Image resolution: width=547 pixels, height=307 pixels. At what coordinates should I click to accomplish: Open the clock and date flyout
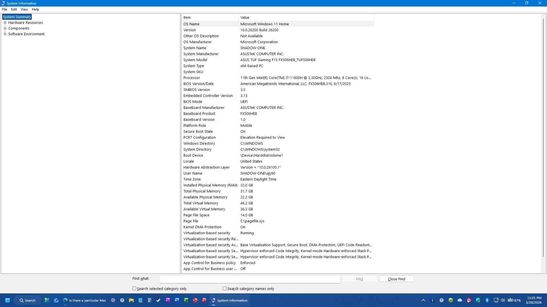[x=534, y=300]
